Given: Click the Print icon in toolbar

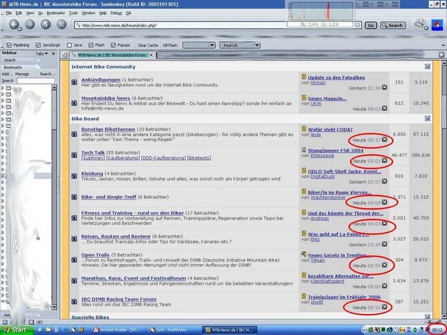Looking at the screenshot, I should [420, 23].
